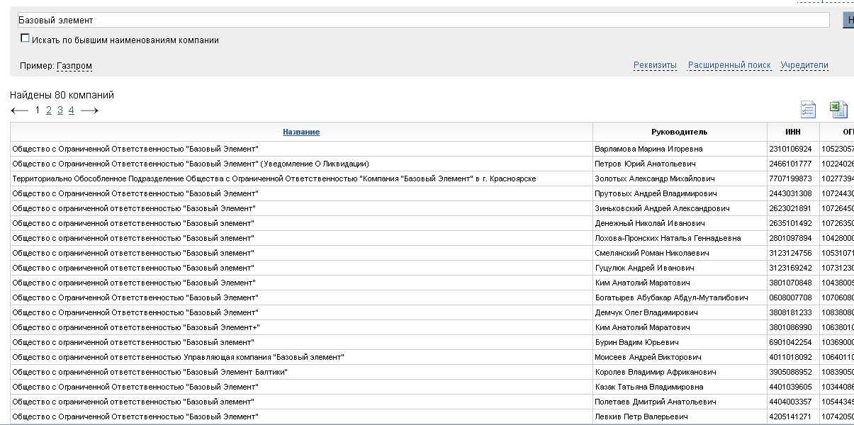Click manager Денежный Николай Иванович
854x425 pixels.
coord(651,223)
